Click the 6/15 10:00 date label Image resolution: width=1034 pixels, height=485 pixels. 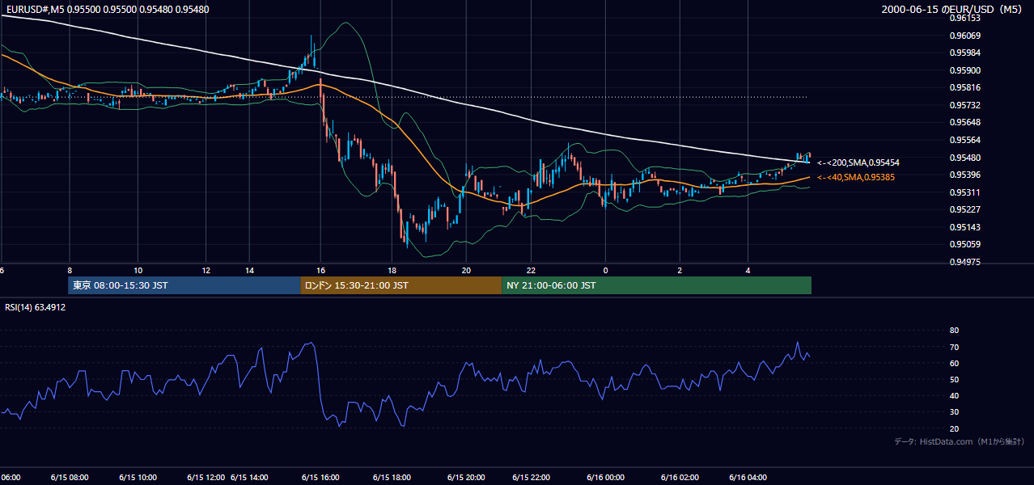pos(138,478)
